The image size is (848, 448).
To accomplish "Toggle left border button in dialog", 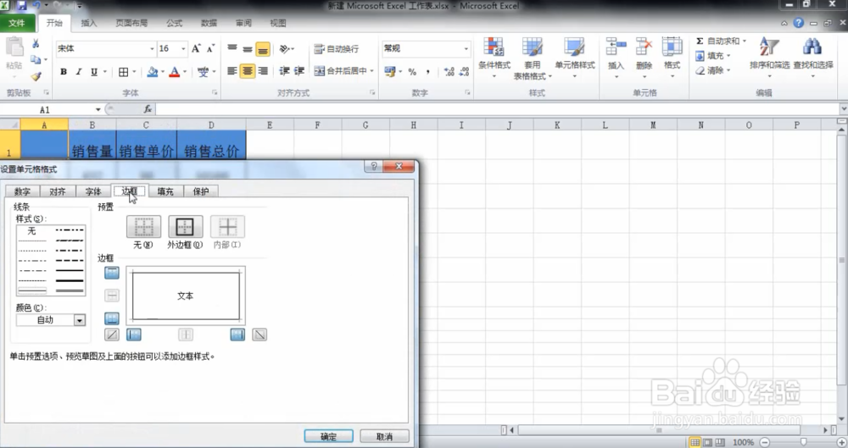I will coord(134,335).
